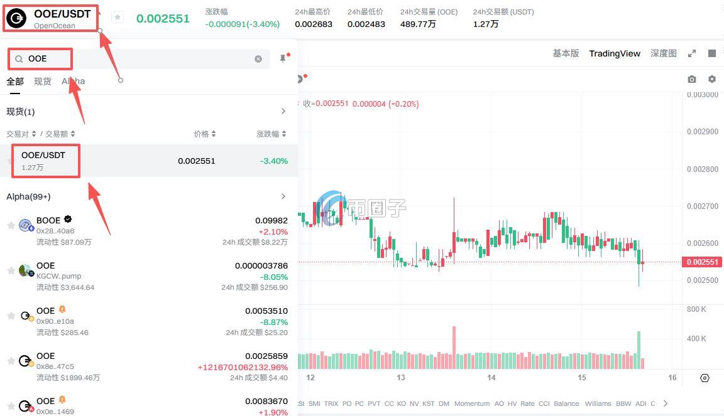Open chart settings gear icon
The image size is (724, 416).
(x=712, y=80)
